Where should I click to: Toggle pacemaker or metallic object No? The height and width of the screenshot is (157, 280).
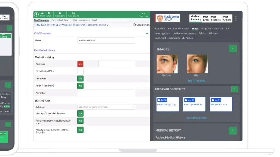(x=80, y=121)
